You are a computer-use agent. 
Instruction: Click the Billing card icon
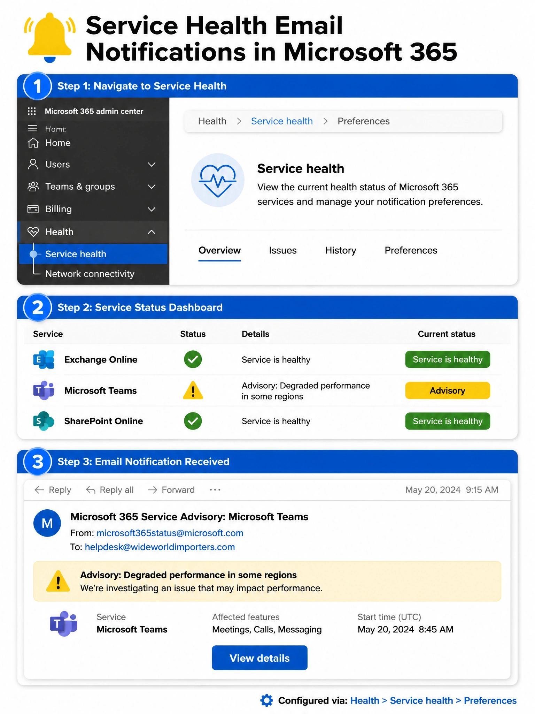click(x=33, y=209)
